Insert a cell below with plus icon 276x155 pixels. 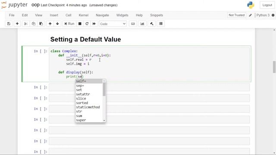click(17, 24)
